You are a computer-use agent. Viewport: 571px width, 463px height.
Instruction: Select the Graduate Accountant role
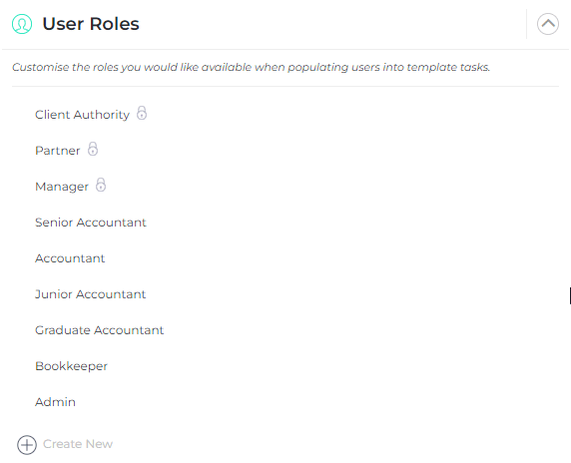(100, 330)
